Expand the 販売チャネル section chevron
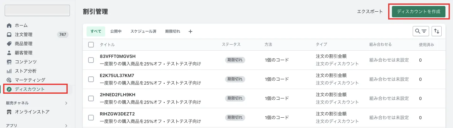This screenshot has width=453, height=128. tap(66, 103)
